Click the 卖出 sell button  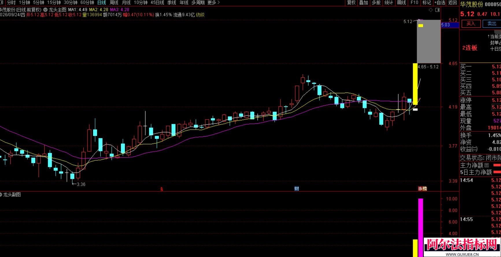click(492, 24)
